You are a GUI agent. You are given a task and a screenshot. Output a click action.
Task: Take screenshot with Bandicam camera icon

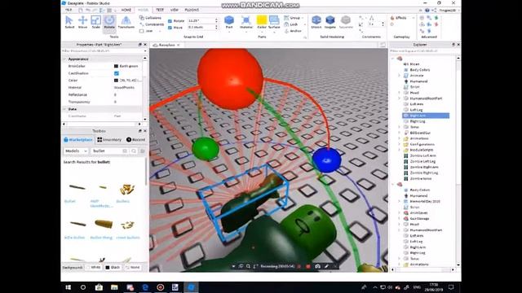tap(317, 266)
